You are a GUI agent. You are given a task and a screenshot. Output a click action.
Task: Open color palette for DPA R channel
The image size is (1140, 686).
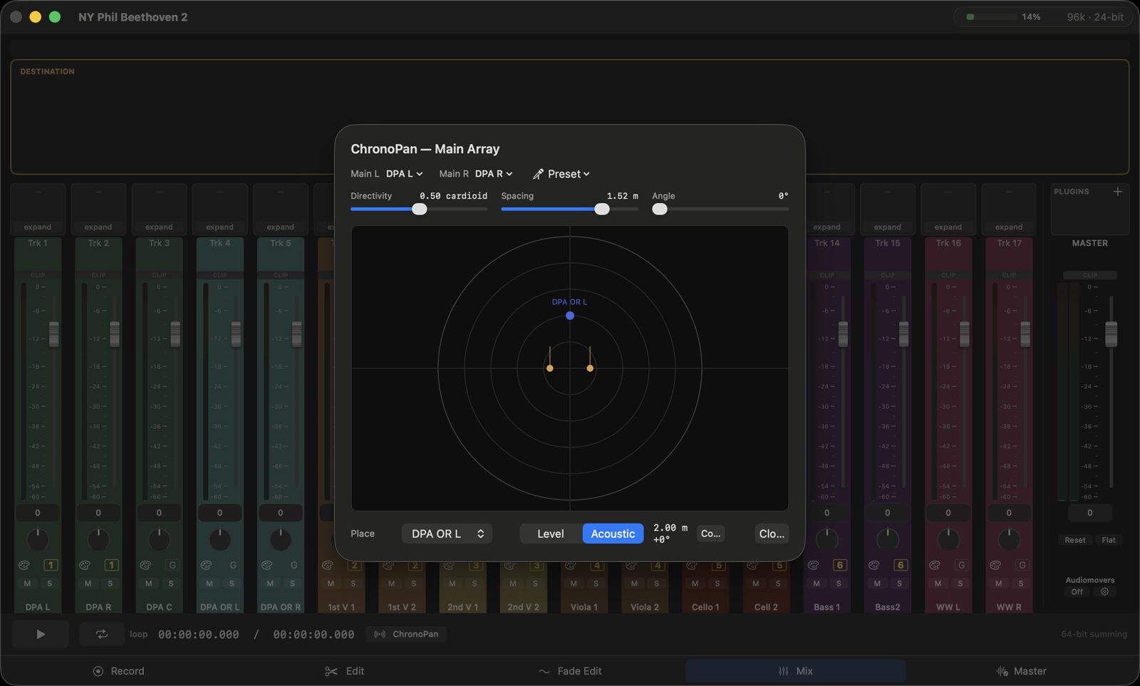point(85,565)
